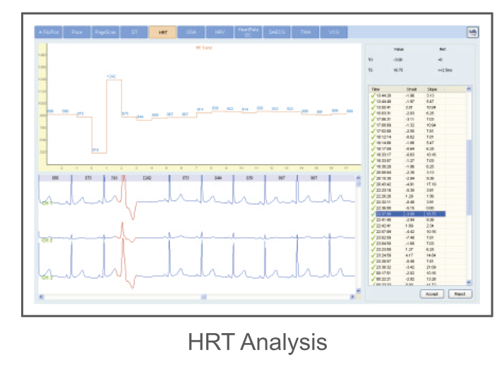The image size is (504, 367).
Task: Click the ECG scrollbar left arrow
Action: (41, 298)
